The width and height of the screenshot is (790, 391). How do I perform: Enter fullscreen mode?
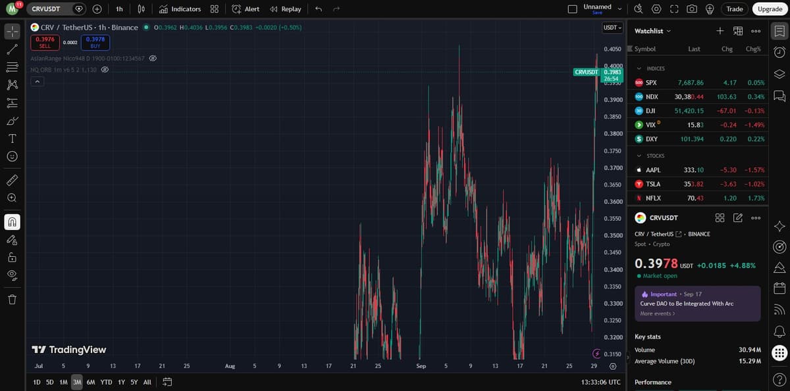[x=674, y=9]
